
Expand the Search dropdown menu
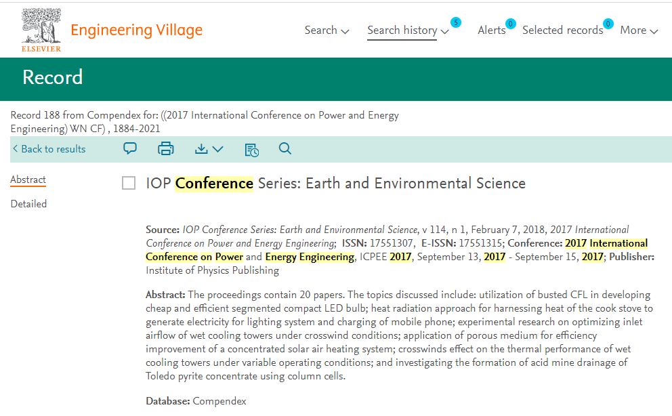[327, 30]
